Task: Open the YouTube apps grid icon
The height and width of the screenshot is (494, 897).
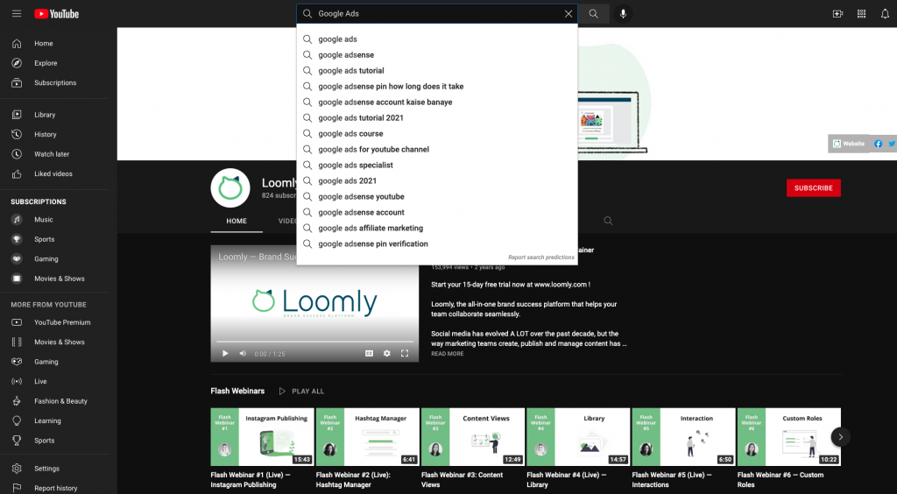Action: click(861, 14)
